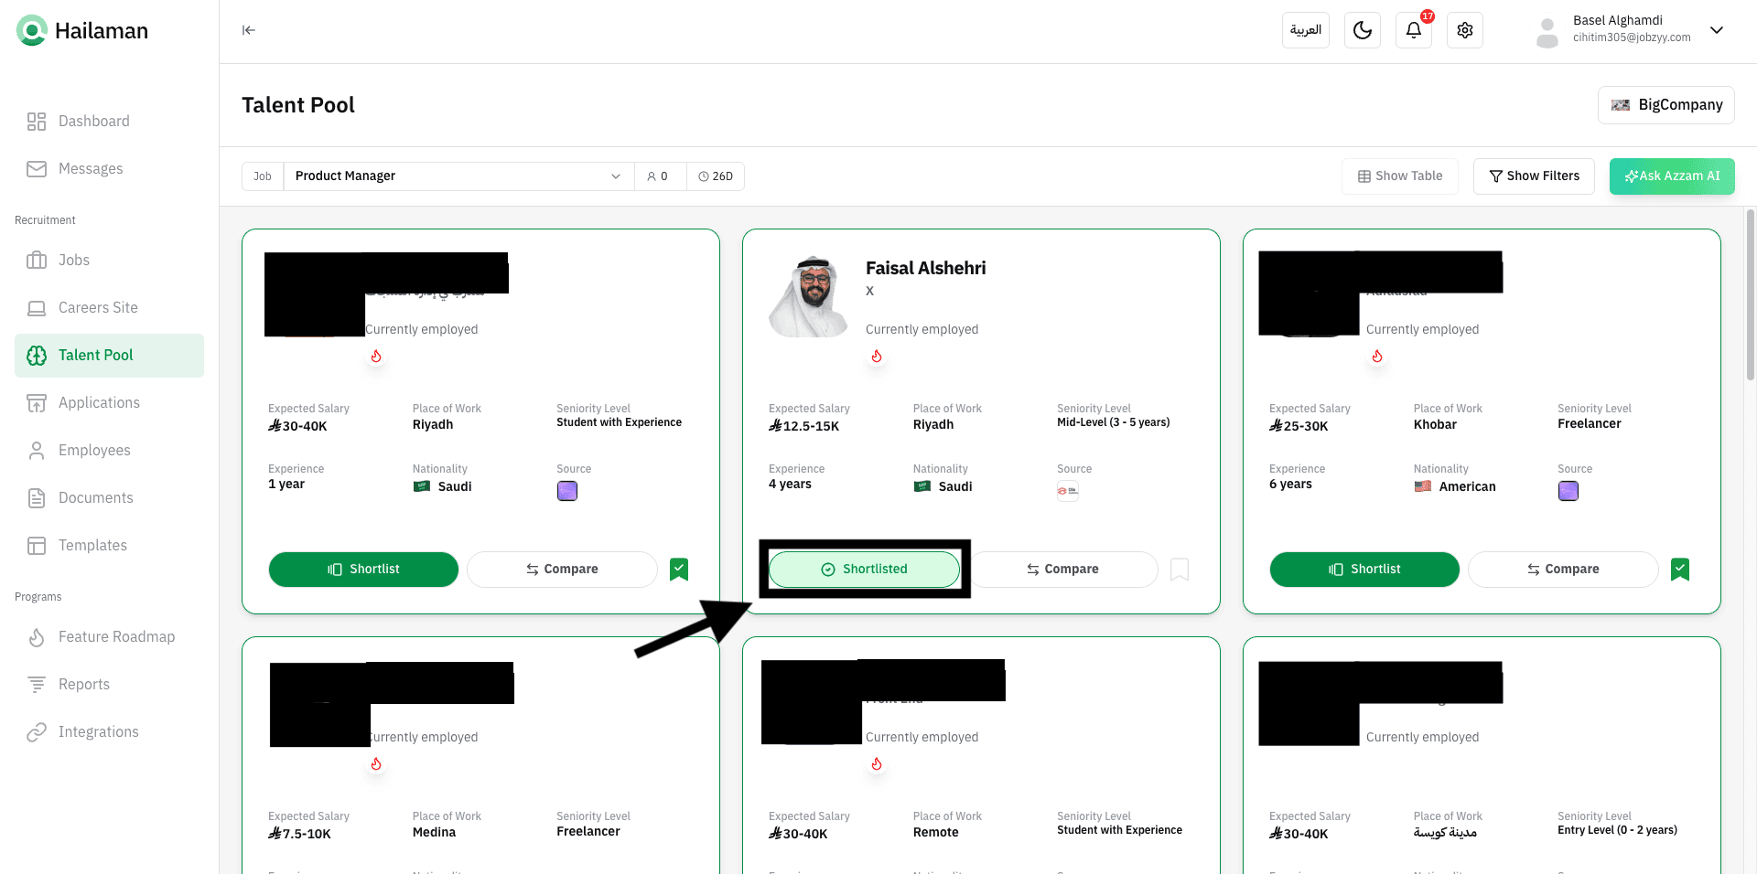This screenshot has width=1757, height=874.
Task: Open Jobs in sidebar
Action: pos(109,261)
